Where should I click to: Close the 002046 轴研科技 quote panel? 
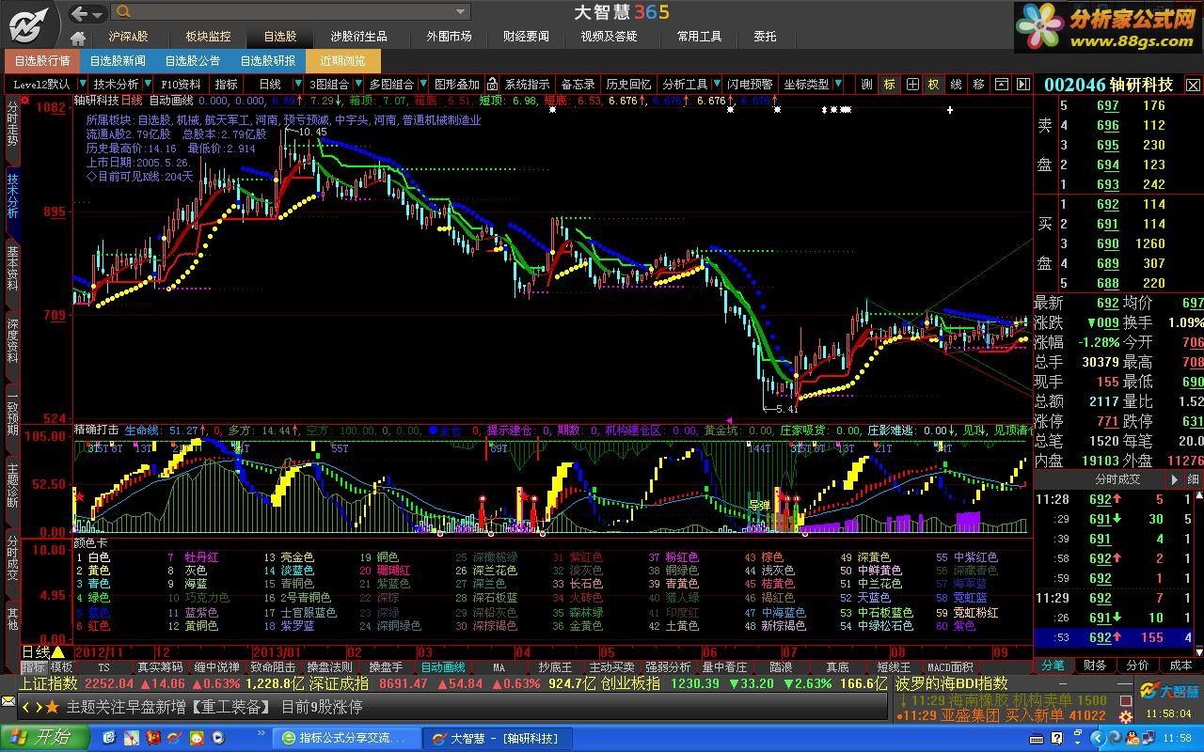(x=1193, y=85)
